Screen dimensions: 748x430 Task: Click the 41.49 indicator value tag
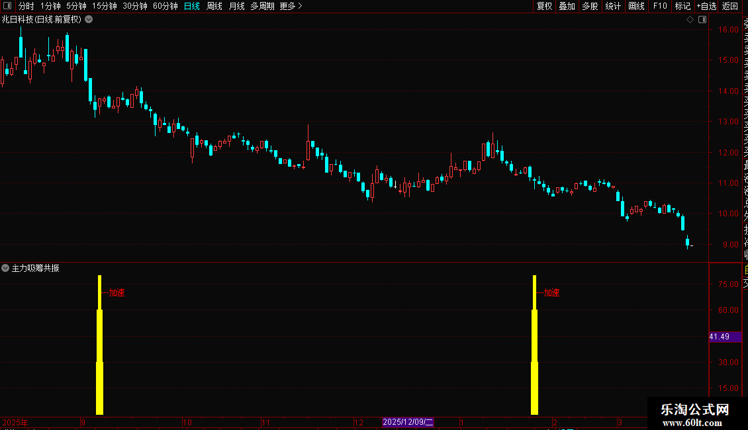[x=725, y=337]
